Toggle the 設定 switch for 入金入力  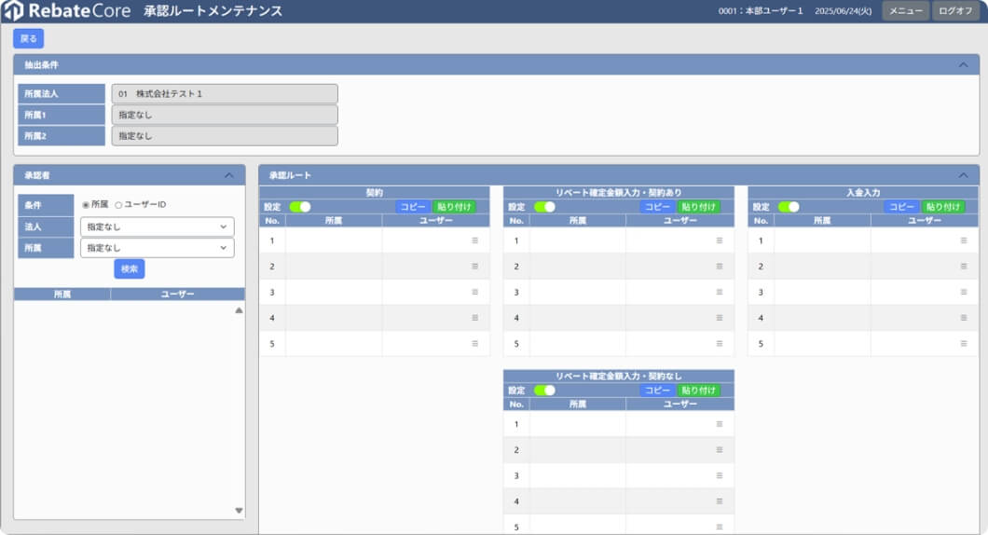click(x=789, y=207)
